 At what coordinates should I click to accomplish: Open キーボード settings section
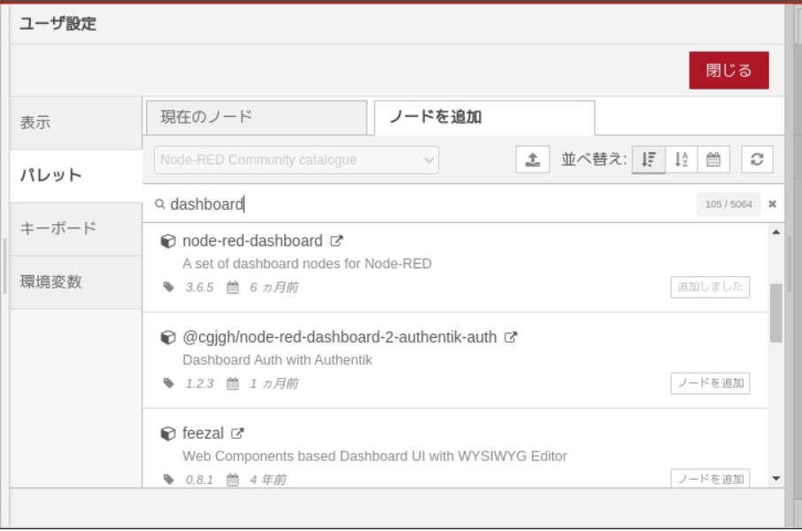tap(76, 228)
